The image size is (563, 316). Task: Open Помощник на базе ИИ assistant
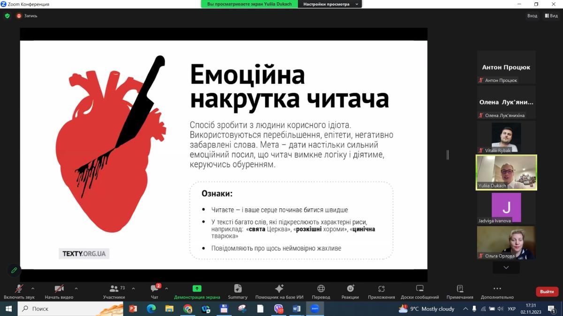pyautogui.click(x=279, y=292)
